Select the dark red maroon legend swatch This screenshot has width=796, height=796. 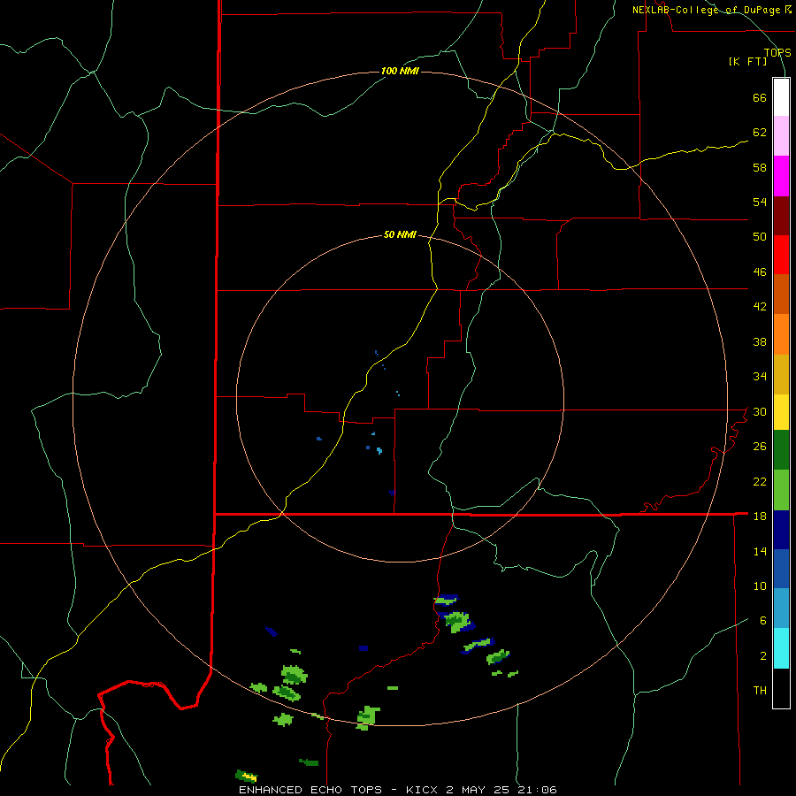(781, 216)
